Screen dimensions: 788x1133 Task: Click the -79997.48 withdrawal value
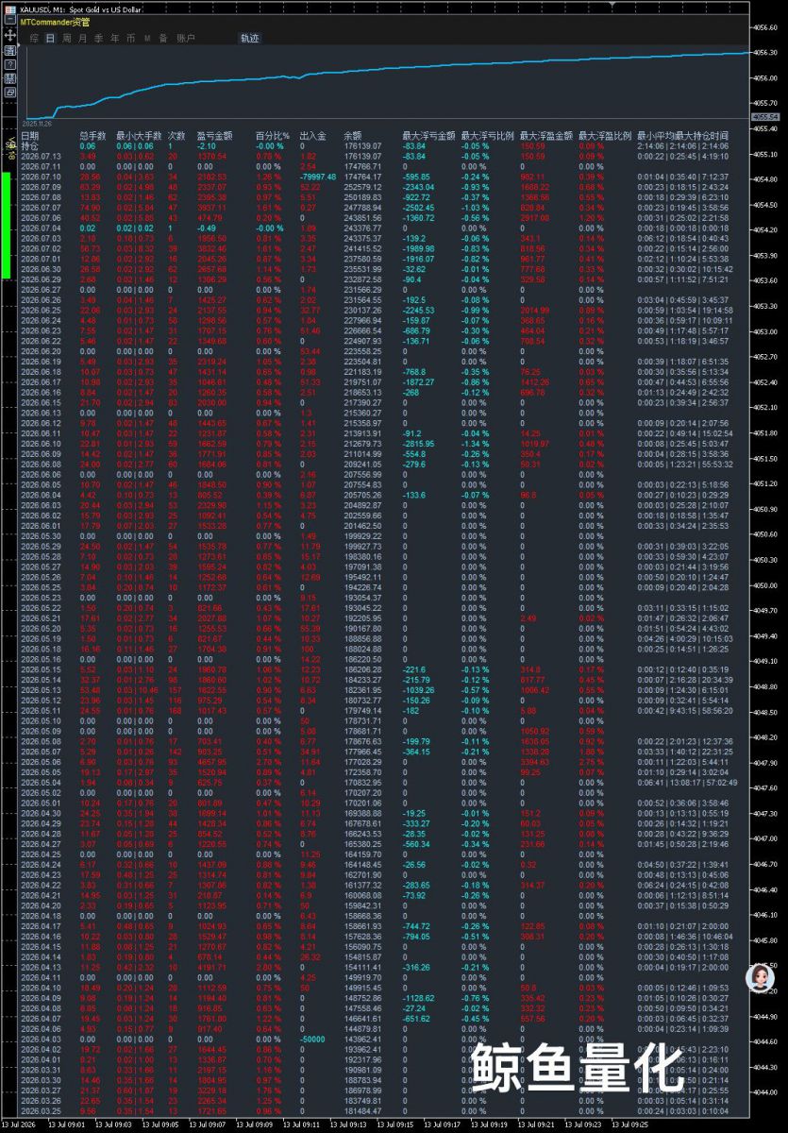pos(319,177)
